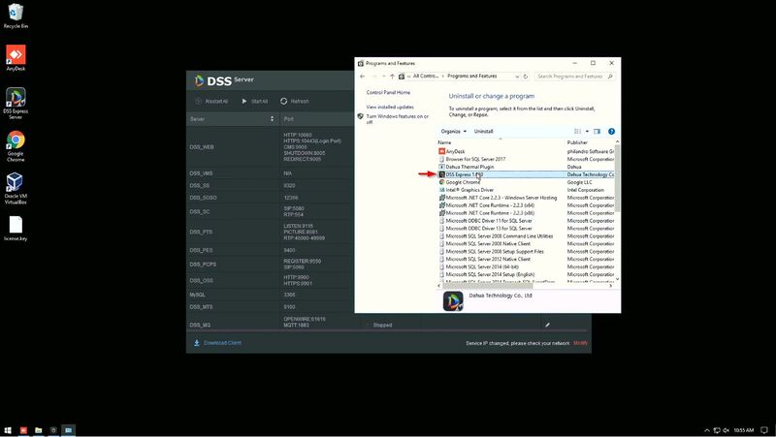This screenshot has height=437, width=776.
Task: Click the network tray icon
Action: 717,430
